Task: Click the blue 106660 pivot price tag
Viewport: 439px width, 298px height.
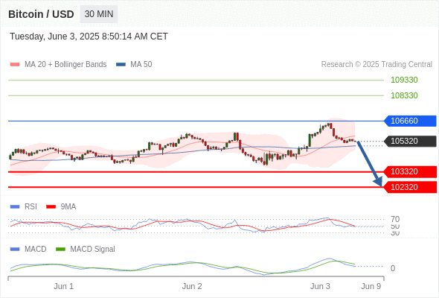Action: (x=410, y=121)
